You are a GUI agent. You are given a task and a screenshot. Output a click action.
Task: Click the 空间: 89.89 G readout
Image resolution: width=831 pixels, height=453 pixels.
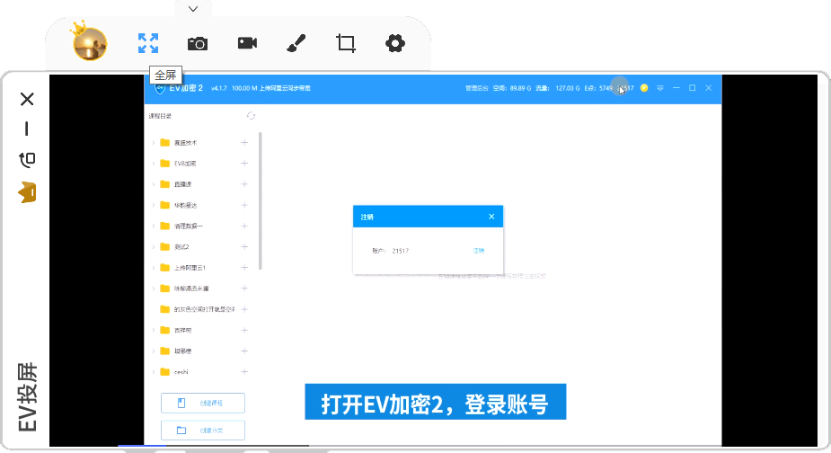[511, 88]
